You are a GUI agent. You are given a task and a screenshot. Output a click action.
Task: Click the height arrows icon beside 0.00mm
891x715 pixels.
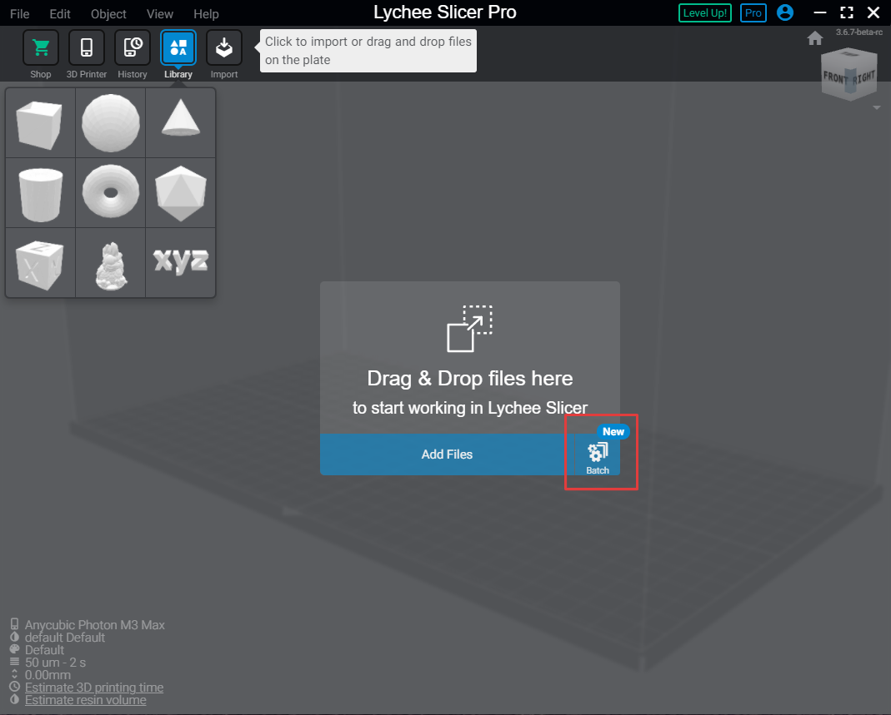pos(15,674)
